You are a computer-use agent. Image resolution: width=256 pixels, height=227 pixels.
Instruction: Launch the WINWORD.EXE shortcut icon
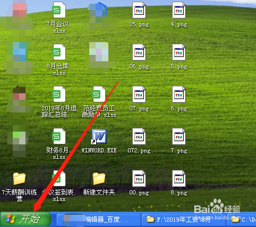(99, 136)
